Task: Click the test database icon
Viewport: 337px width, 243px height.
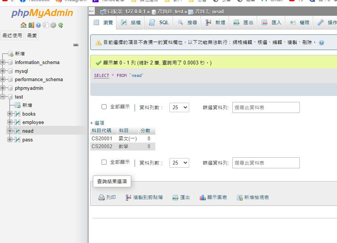Action: tap(10, 97)
